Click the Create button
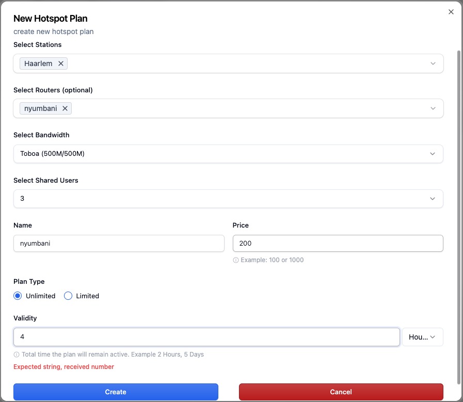 (x=116, y=392)
